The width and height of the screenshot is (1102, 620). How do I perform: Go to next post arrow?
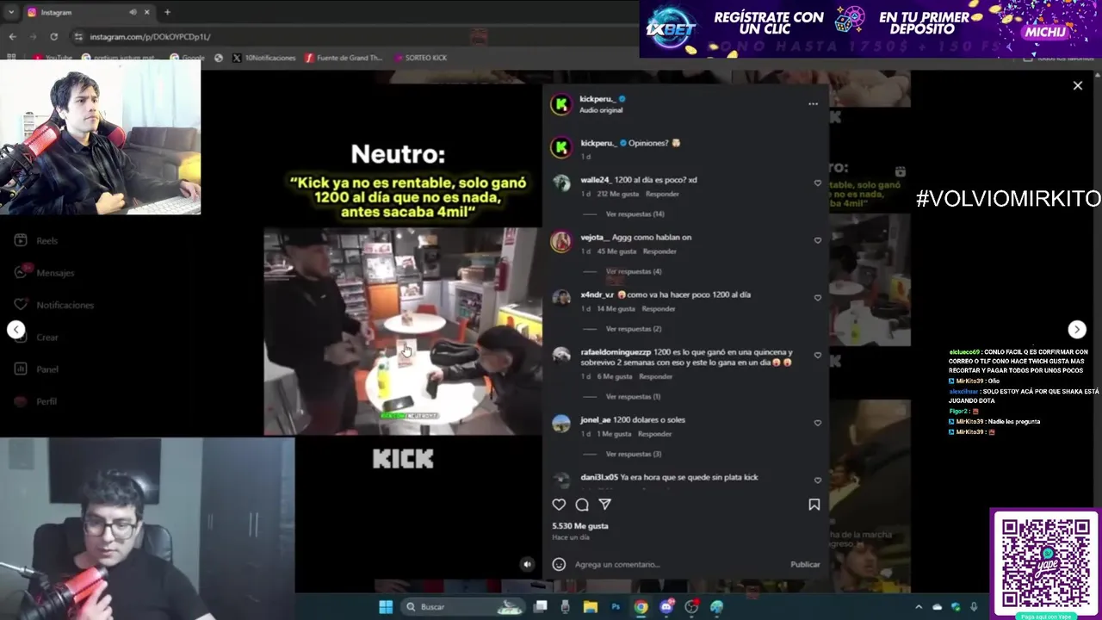coord(1077,329)
